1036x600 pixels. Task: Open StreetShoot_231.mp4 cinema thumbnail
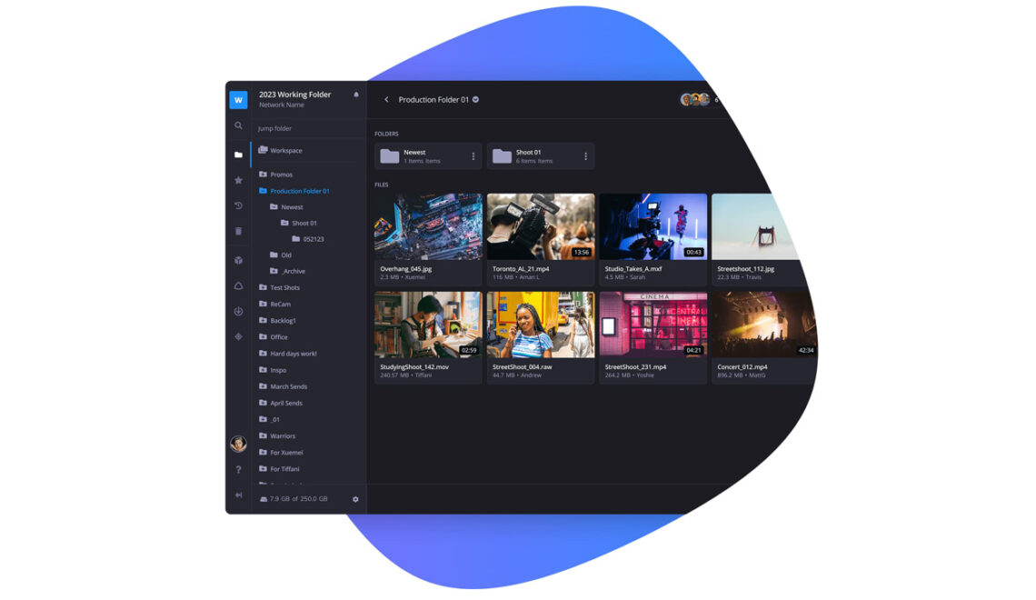click(652, 325)
